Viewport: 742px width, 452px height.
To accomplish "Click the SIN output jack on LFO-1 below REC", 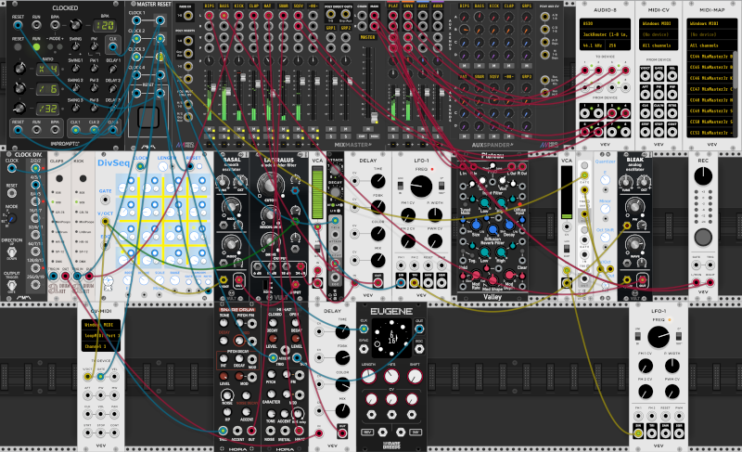I will pos(638,433).
